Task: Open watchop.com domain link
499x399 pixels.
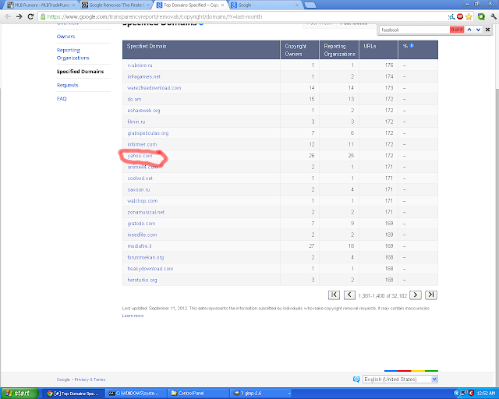Action: click(142, 201)
